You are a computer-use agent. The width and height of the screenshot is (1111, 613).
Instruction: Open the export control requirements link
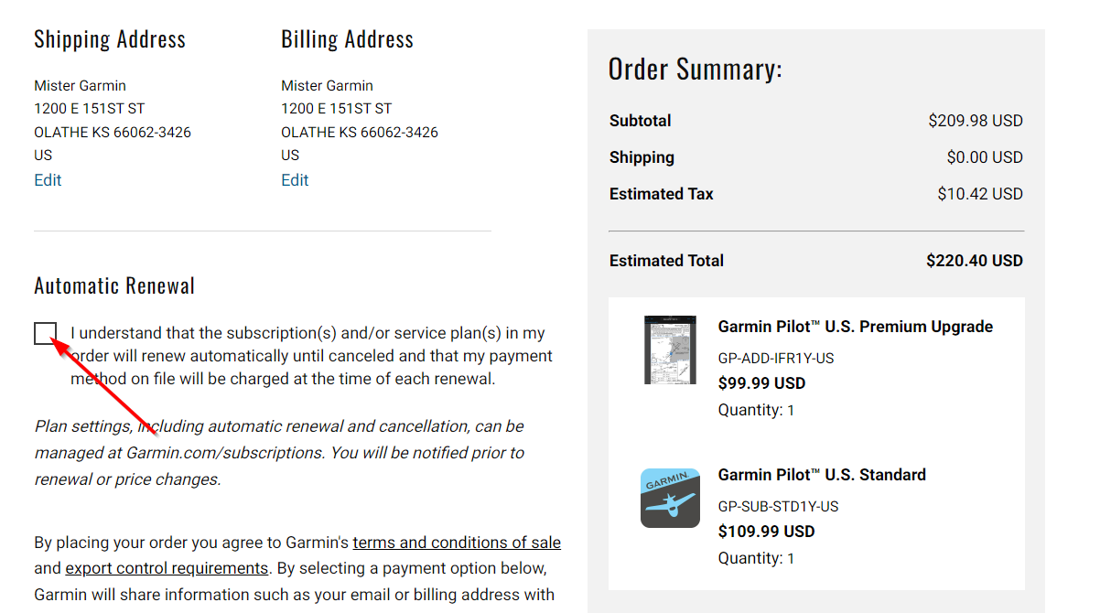click(x=167, y=568)
